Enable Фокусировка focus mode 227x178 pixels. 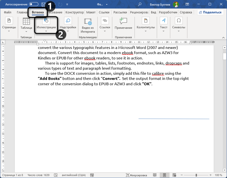136,175
